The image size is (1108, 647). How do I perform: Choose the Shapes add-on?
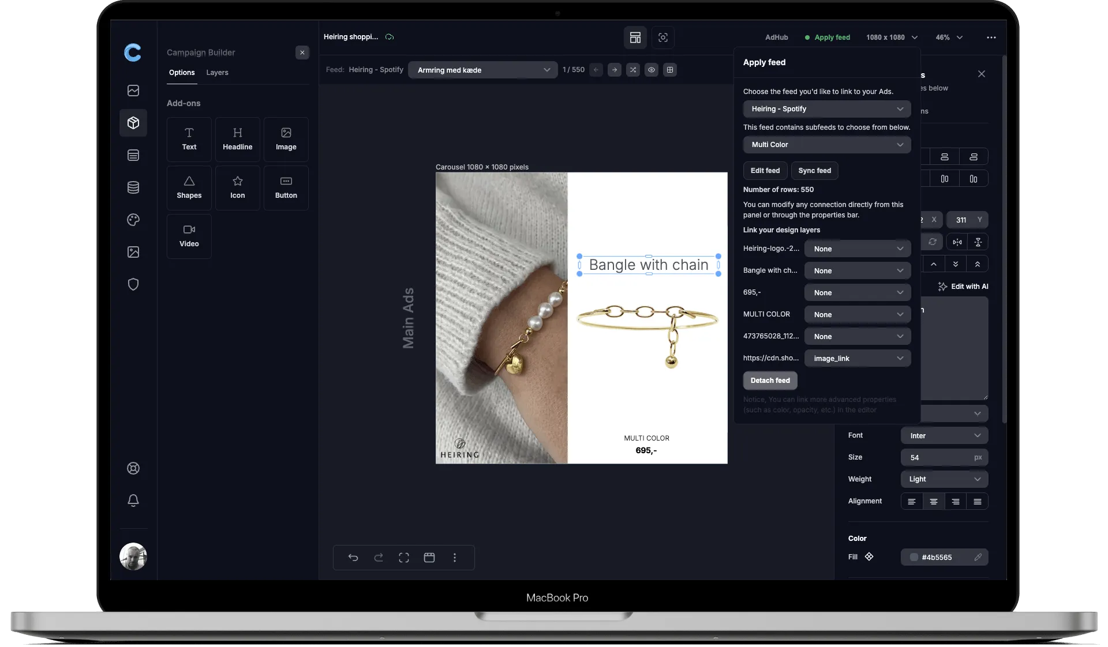coord(189,187)
